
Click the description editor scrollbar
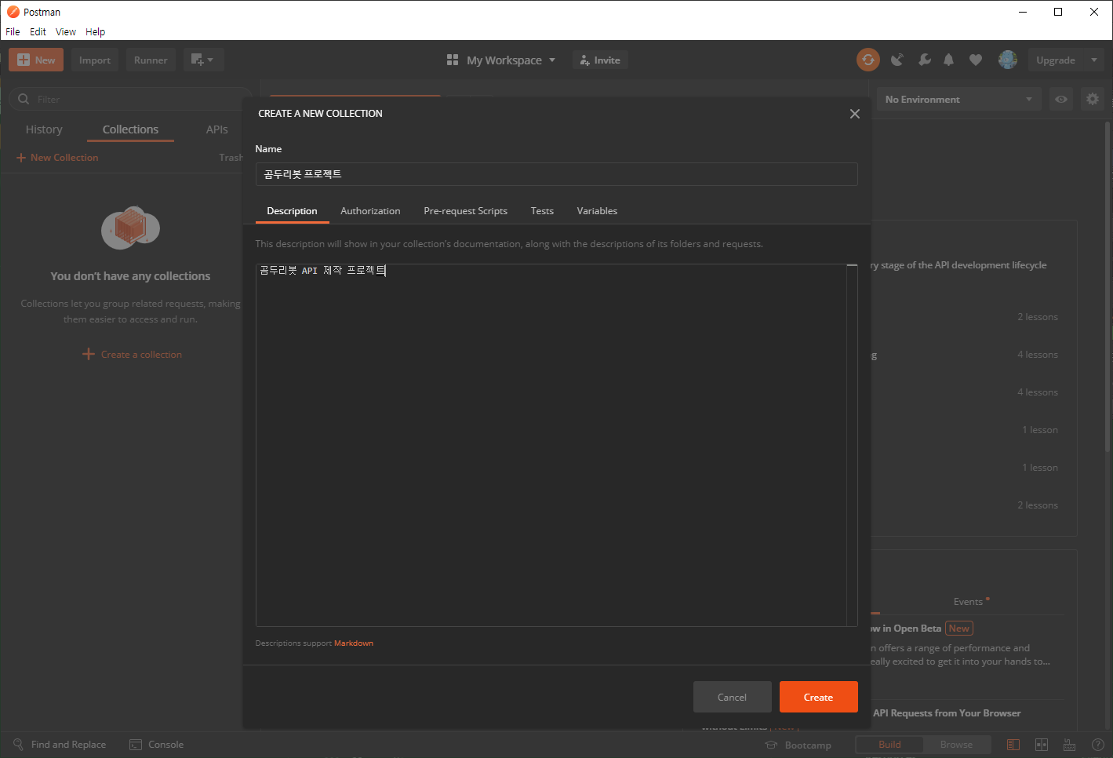coord(852,445)
